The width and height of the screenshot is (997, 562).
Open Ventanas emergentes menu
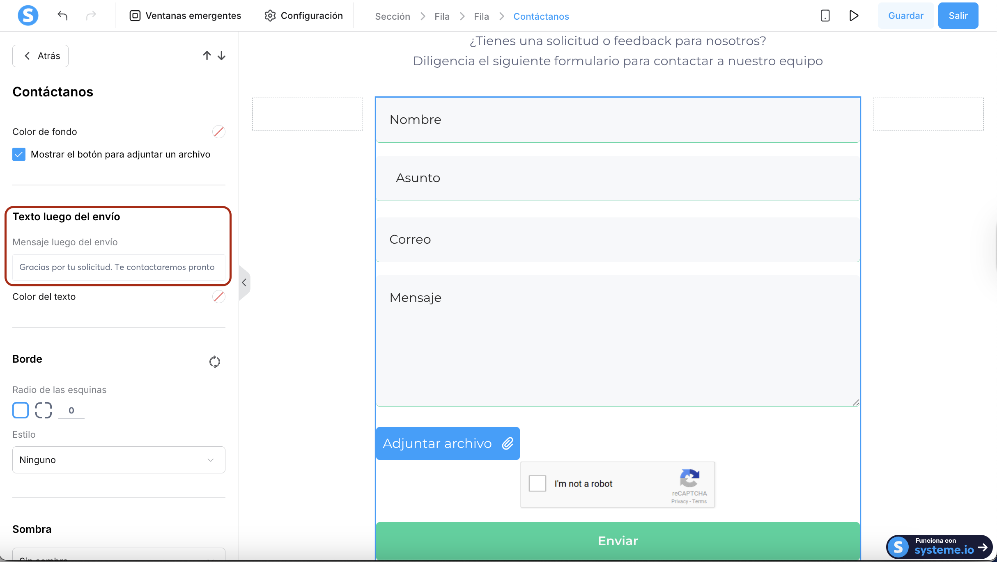click(186, 16)
